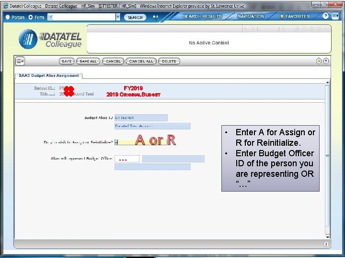Click the SAVE ALL button
345x258 pixels.
coord(88,61)
